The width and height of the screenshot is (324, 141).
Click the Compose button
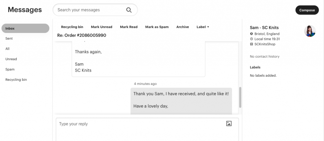pyautogui.click(x=307, y=10)
